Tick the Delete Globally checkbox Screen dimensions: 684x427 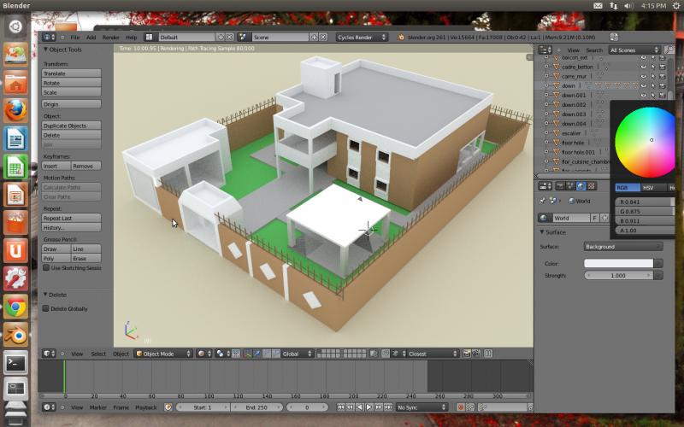tap(46, 309)
